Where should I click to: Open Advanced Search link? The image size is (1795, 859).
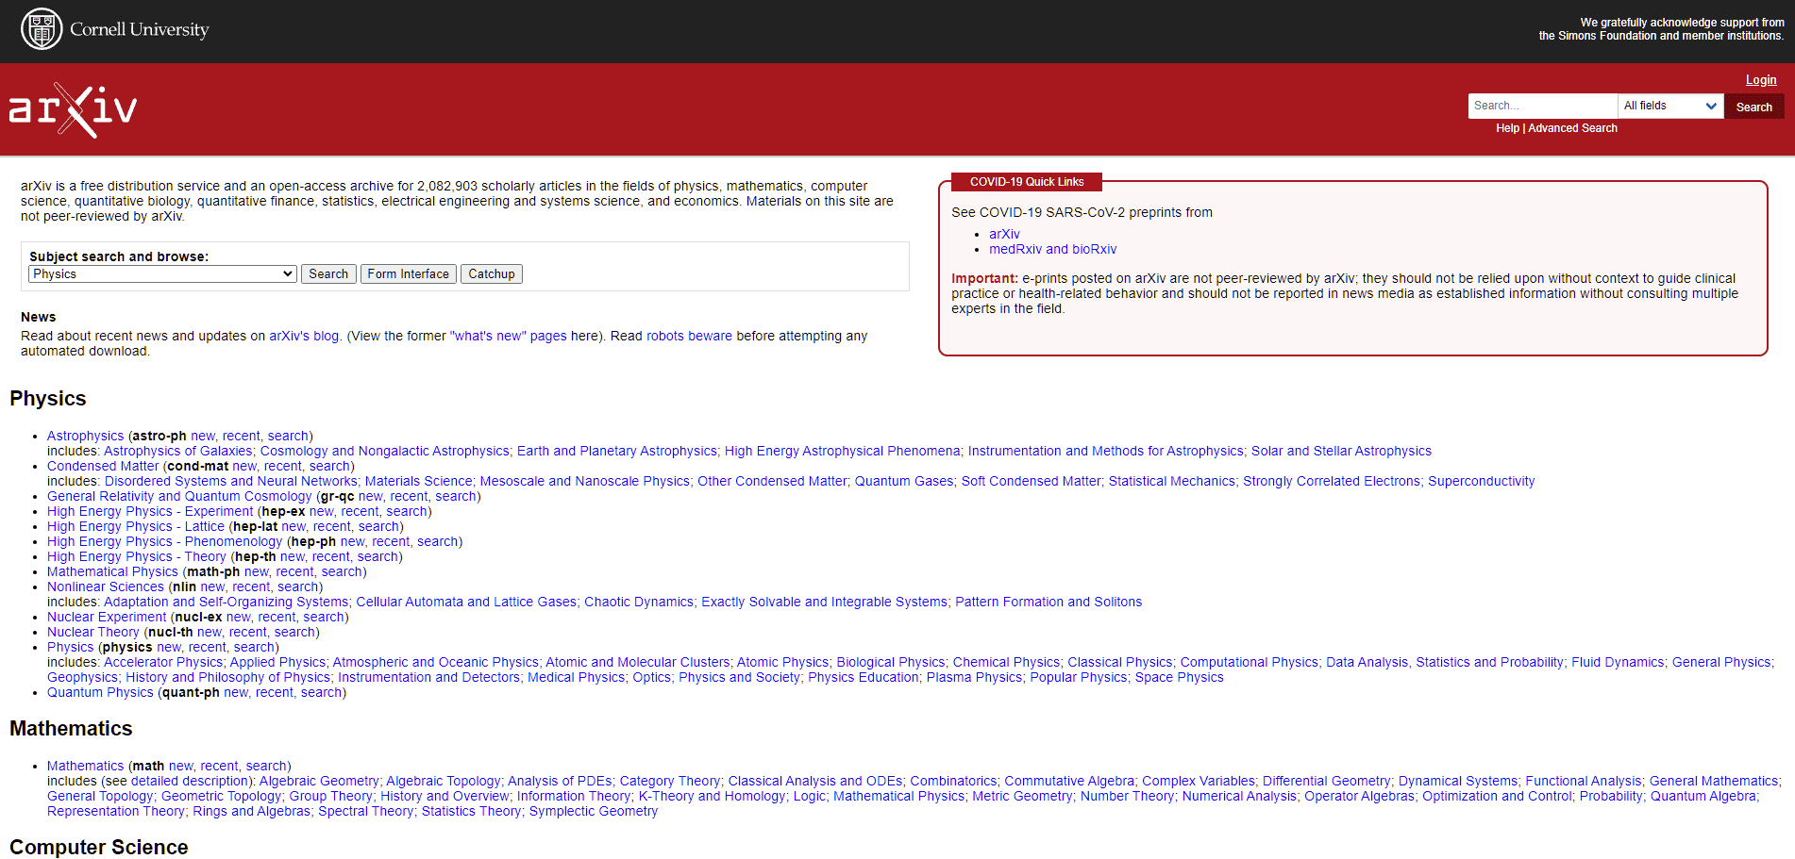coord(1572,128)
